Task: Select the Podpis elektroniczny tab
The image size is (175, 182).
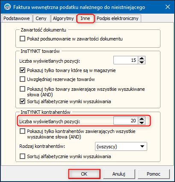Action: [x=118, y=18]
